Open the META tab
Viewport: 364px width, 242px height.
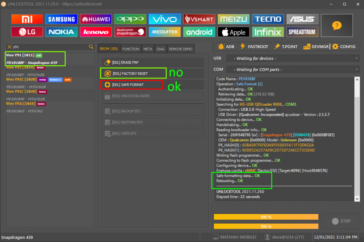148,49
